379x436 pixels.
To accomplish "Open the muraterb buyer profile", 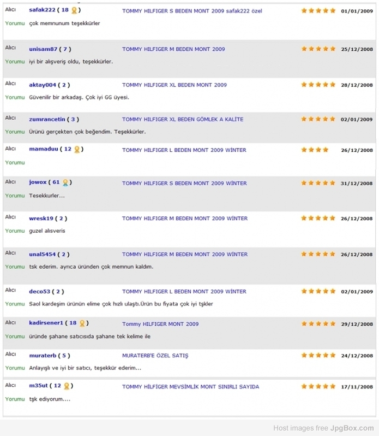I will click(43, 356).
